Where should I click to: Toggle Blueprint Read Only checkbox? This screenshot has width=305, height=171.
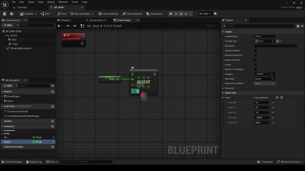255,55
